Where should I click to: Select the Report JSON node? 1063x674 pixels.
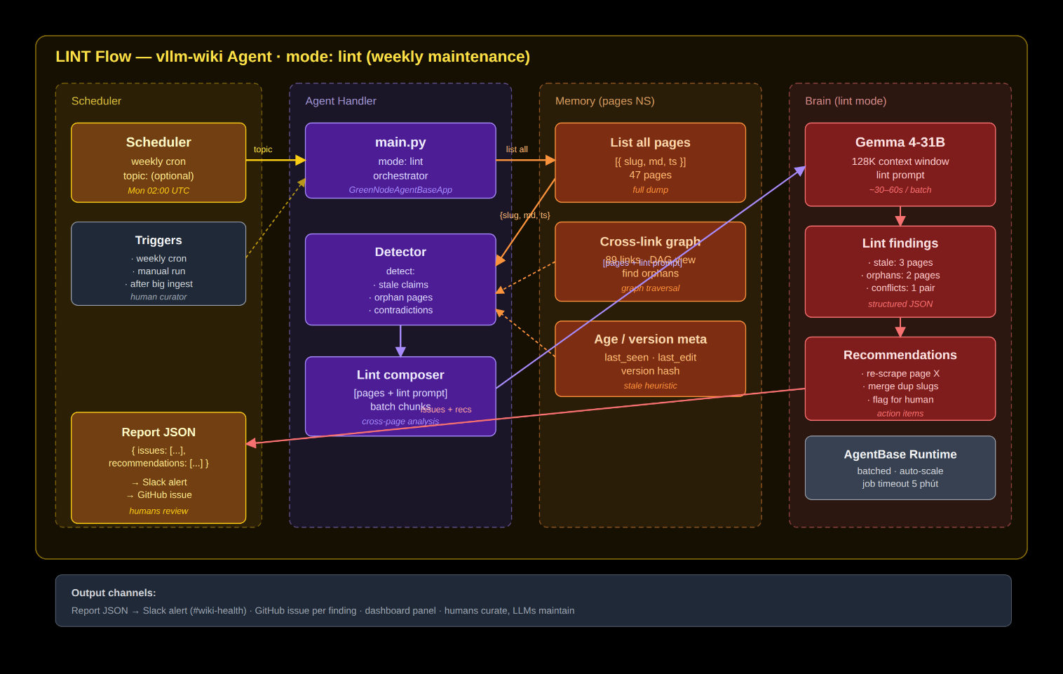(158, 468)
